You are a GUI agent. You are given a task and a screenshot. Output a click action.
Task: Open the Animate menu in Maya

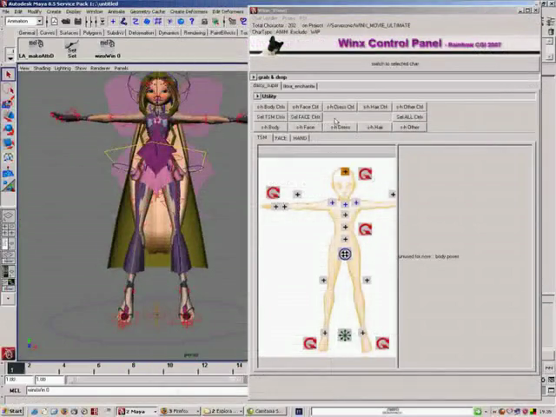pyautogui.click(x=116, y=11)
